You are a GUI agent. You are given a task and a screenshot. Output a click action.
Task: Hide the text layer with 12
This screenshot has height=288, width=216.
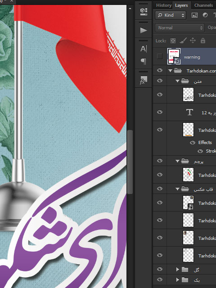click(160, 112)
